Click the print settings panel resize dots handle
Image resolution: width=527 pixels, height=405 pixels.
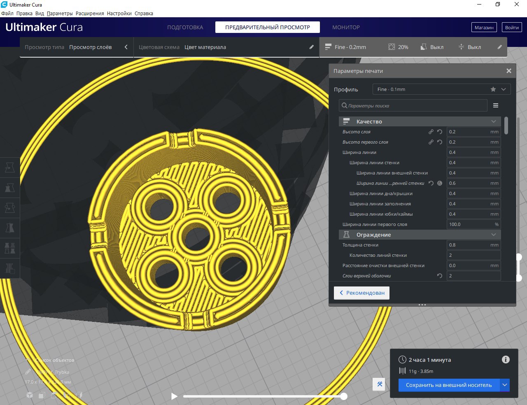(x=422, y=305)
